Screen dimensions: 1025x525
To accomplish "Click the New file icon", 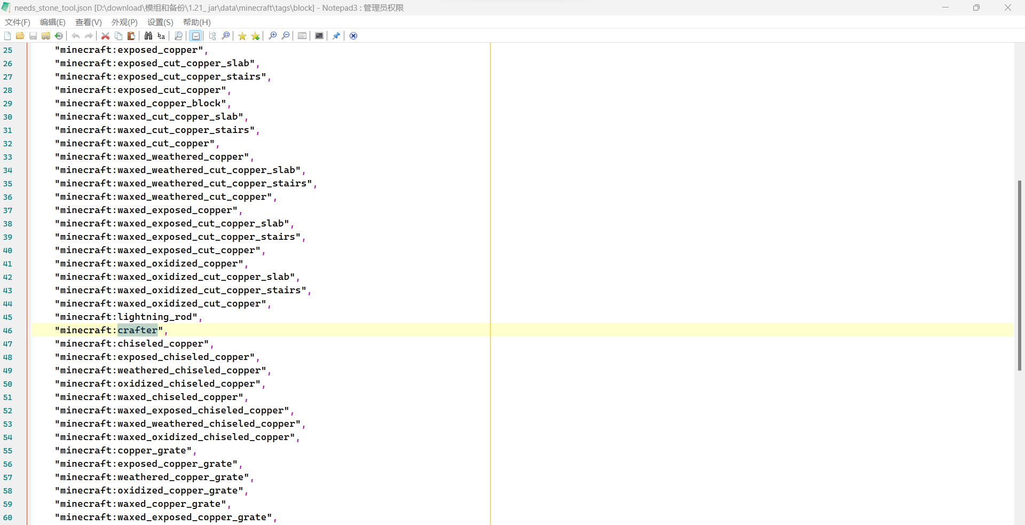I will [7, 36].
